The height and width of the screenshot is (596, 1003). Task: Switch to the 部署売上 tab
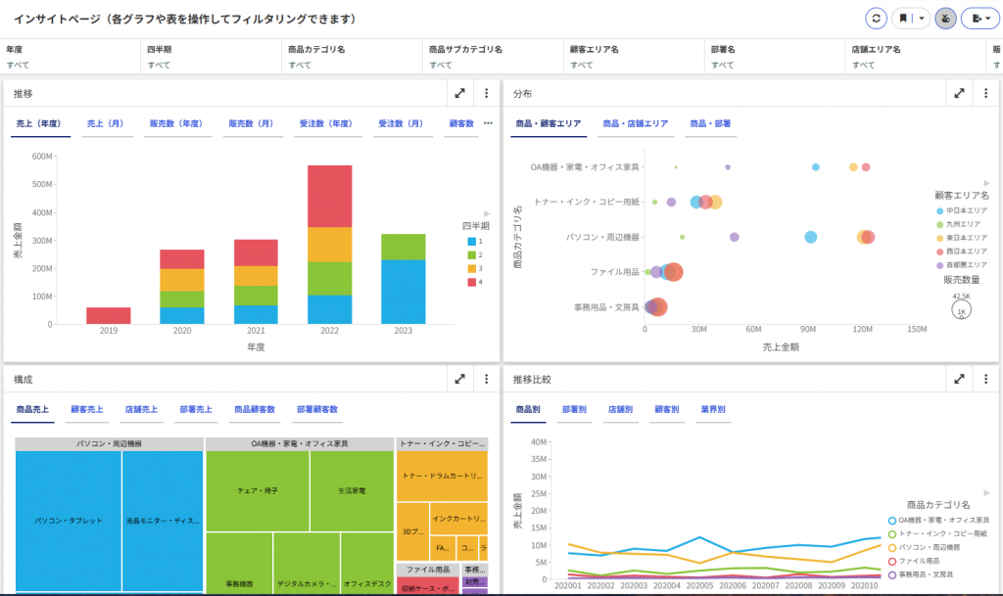[196, 409]
